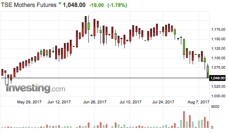Click the Jun 26, 2017 date label

[95, 102]
